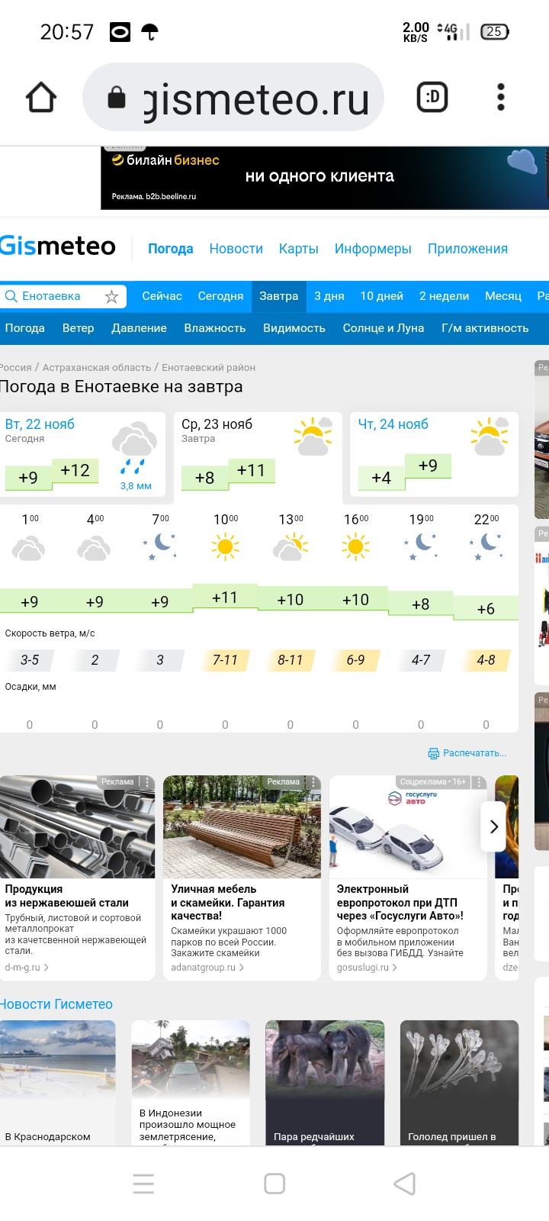Tap the printer icon Распечатать
The height and width of the screenshot is (1221, 549).
433,753
